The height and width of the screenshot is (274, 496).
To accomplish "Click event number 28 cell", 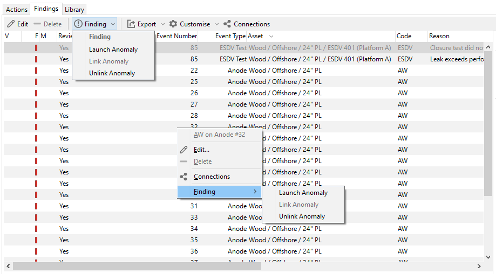I will click(x=194, y=116).
